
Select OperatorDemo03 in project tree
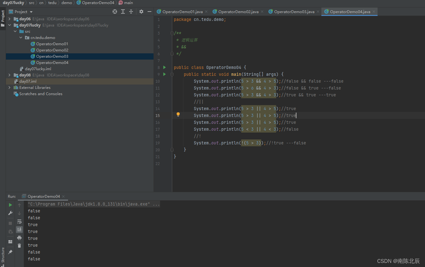pyautogui.click(x=52, y=56)
